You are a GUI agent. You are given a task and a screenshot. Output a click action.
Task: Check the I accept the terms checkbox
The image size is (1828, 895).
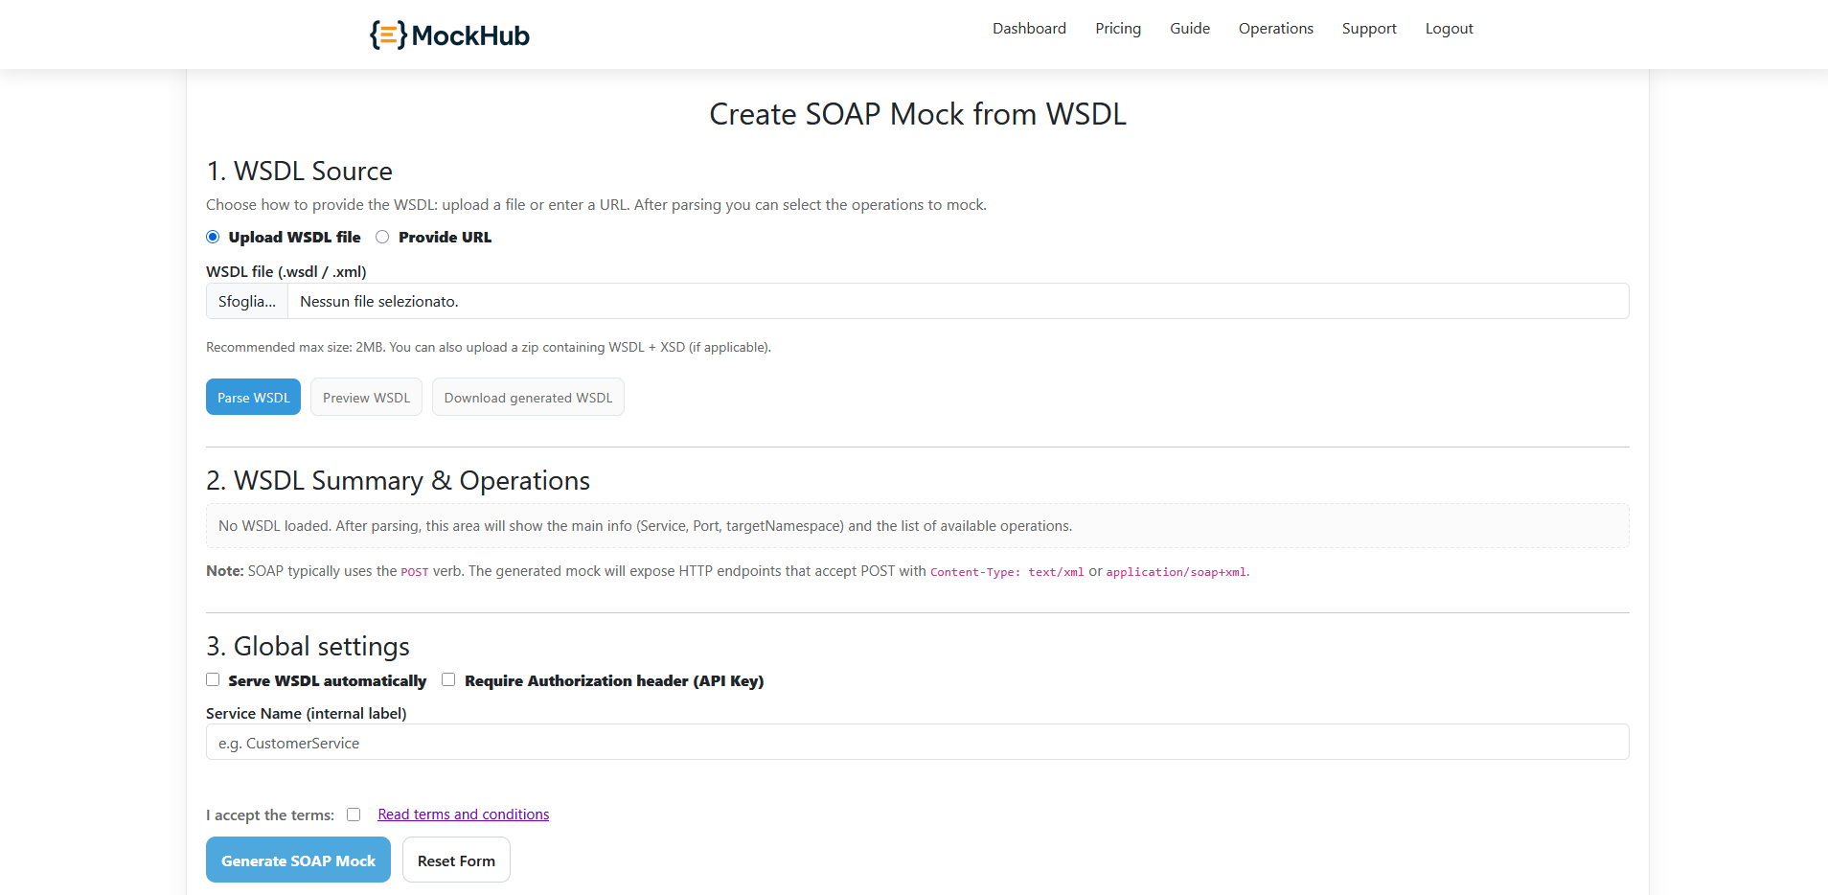(x=354, y=814)
